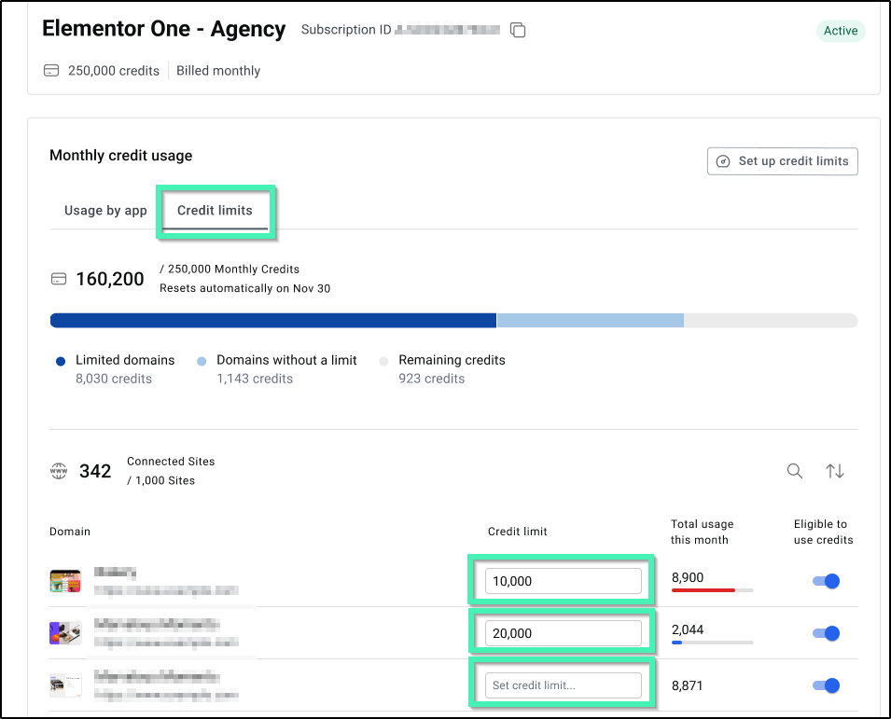Click the Credit limit column header

pyautogui.click(x=518, y=532)
